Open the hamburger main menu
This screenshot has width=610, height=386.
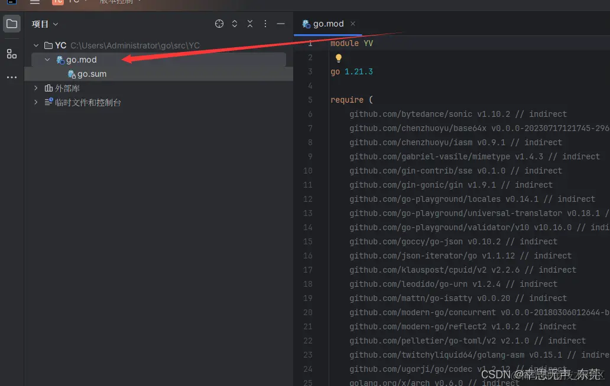(x=35, y=2)
